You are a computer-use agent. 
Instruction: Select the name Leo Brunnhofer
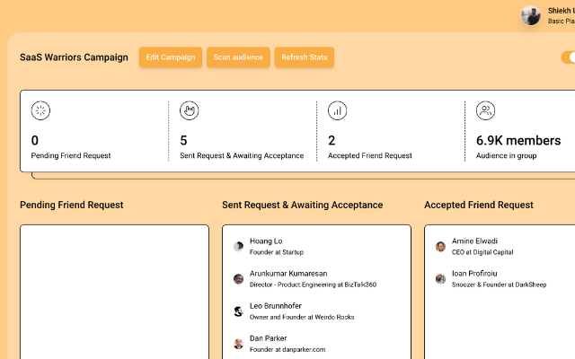tap(276, 306)
